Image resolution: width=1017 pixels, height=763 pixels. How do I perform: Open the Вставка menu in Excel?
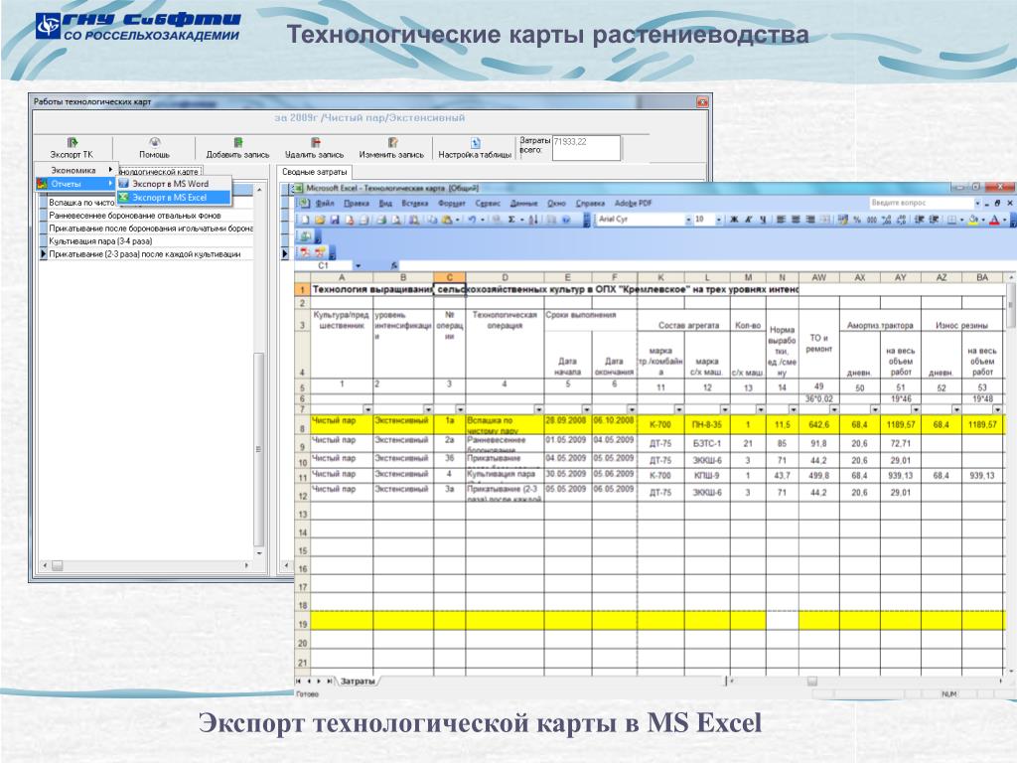415,203
